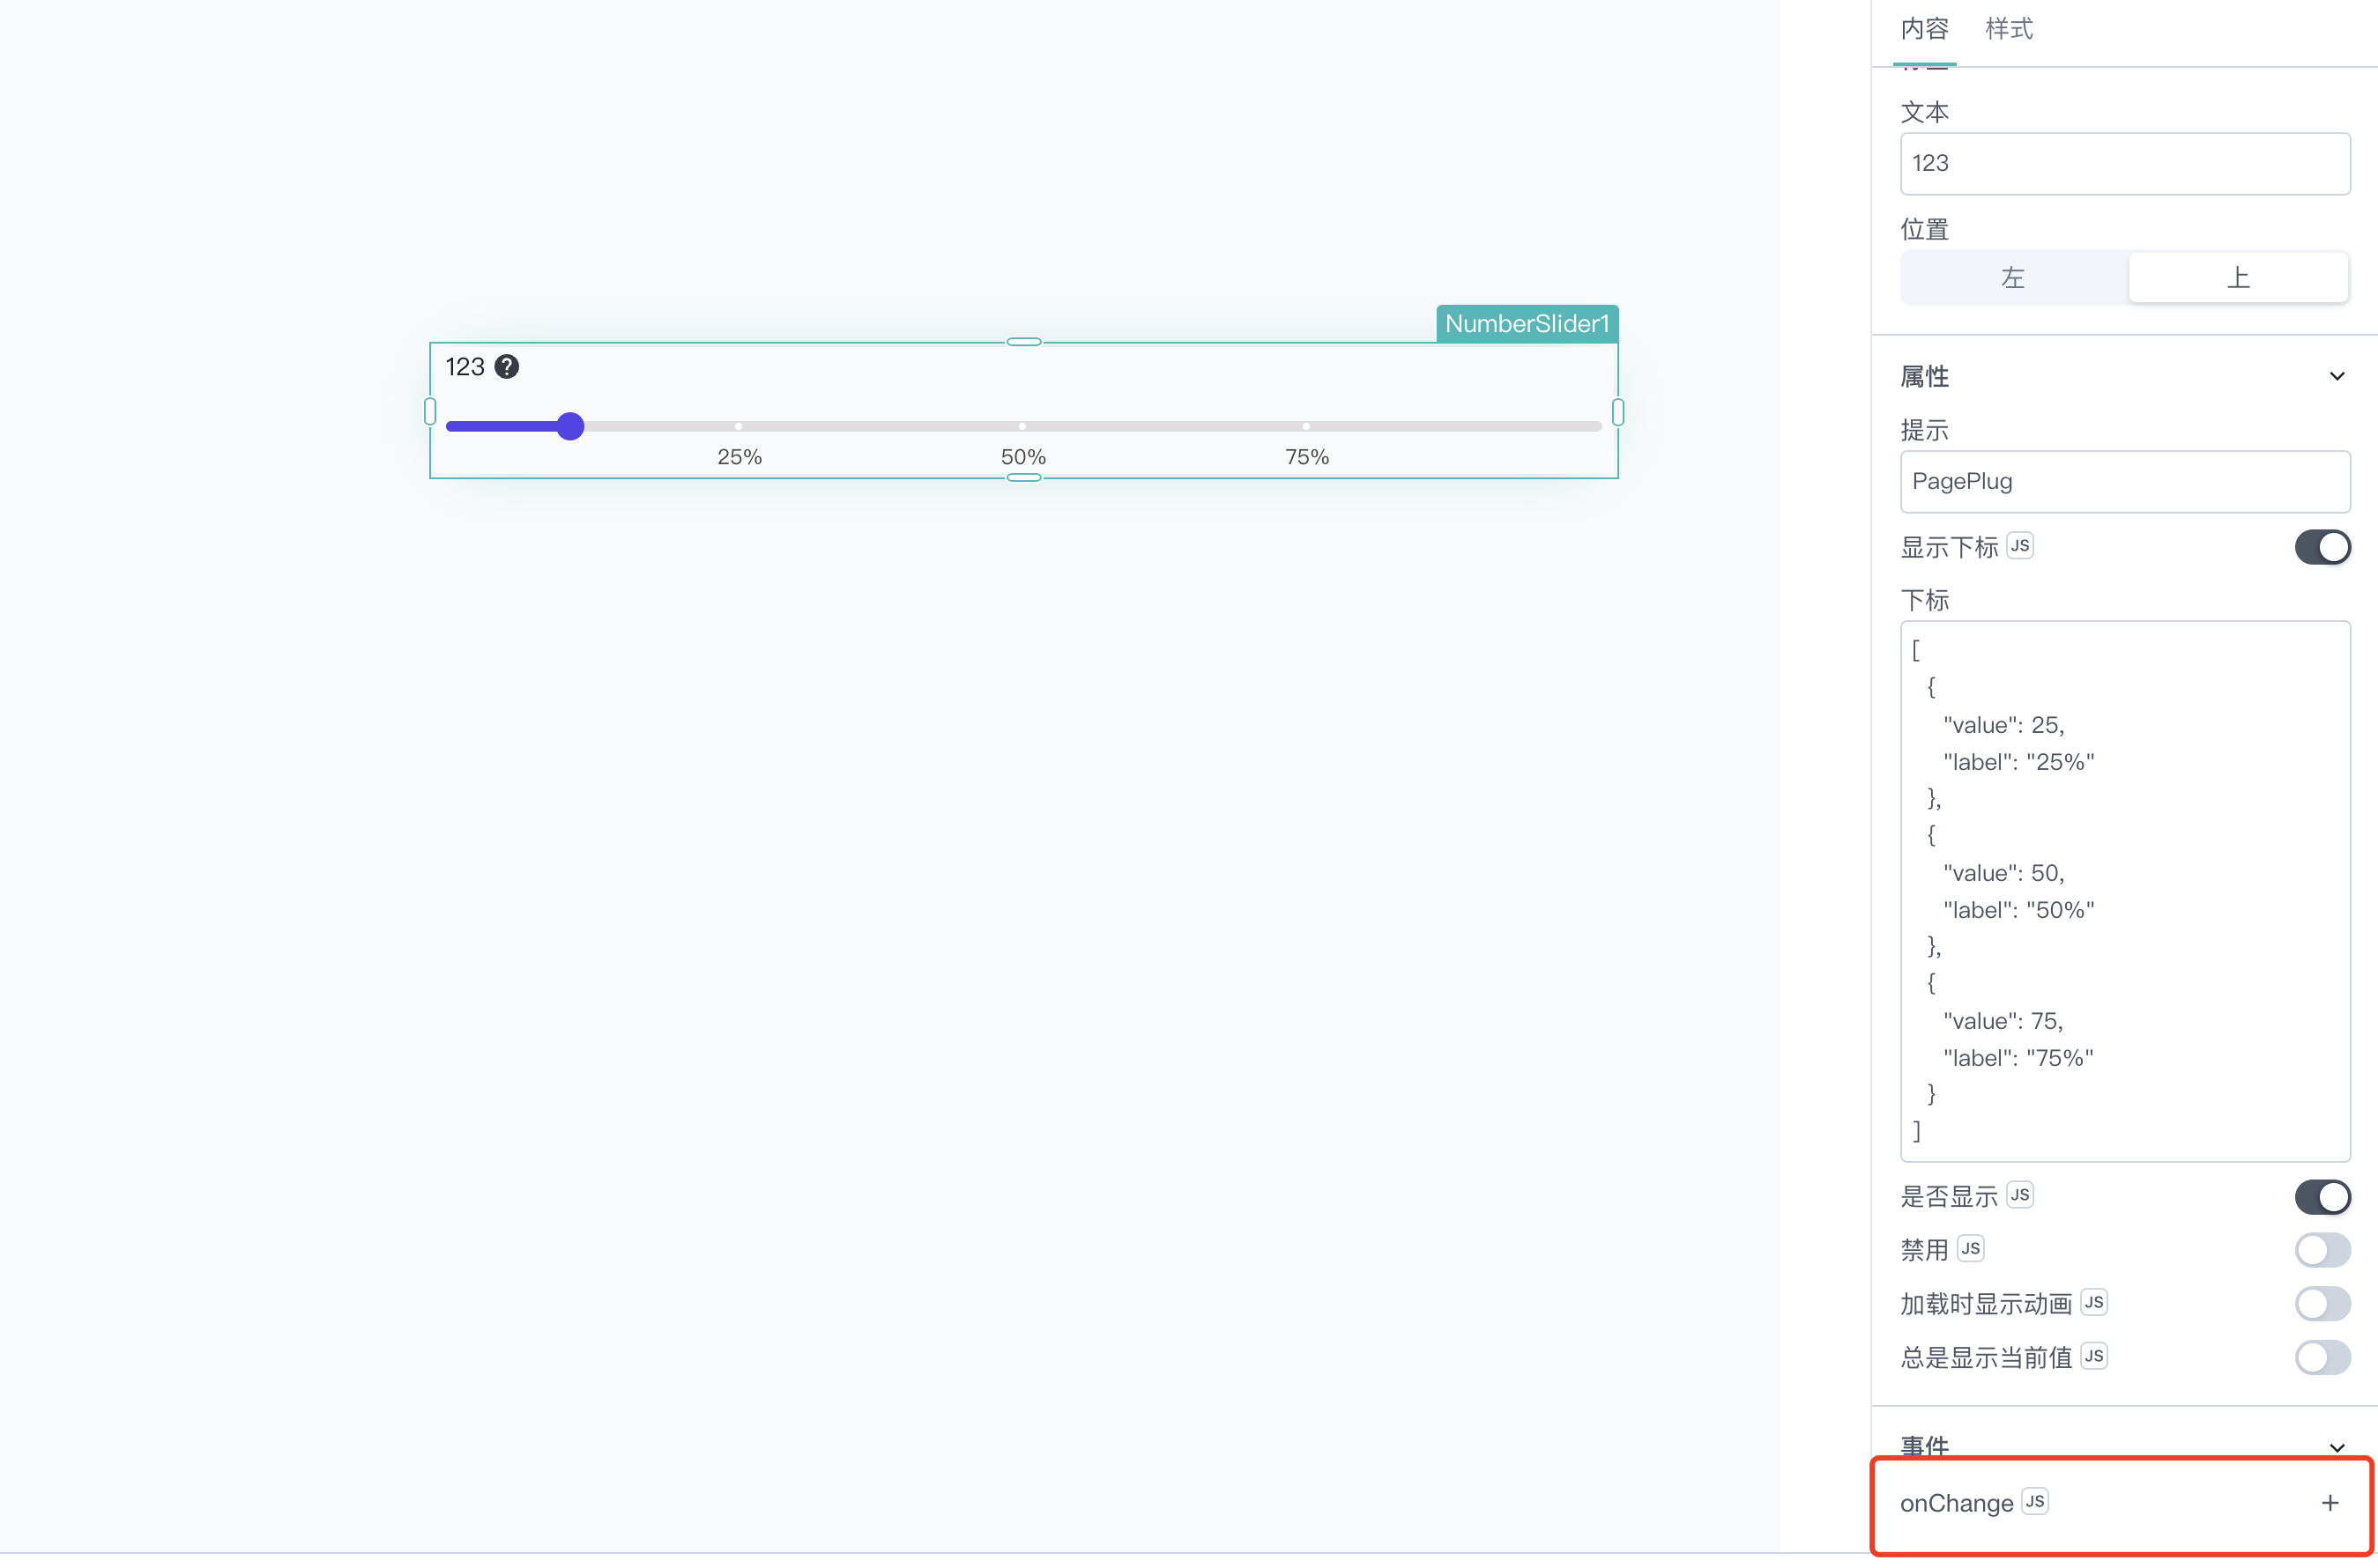Click the widget's top resize handle
Viewport: 2378px width, 1568px height.
(1023, 342)
